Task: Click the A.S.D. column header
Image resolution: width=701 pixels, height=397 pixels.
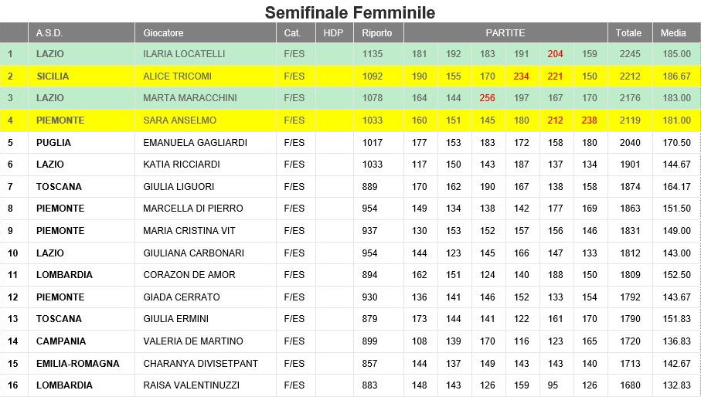Action: tap(81, 33)
